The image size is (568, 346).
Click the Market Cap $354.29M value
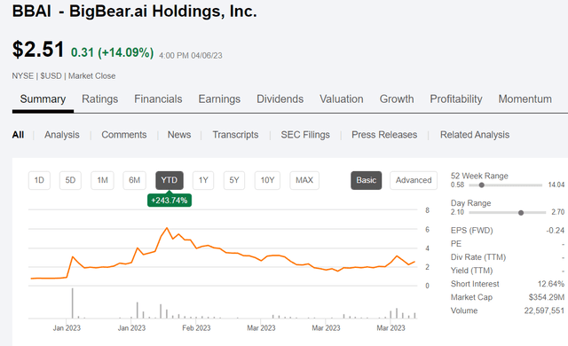coord(547,297)
